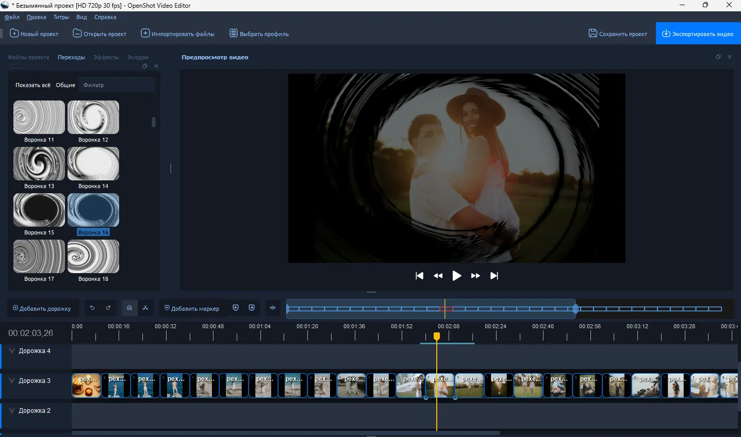Switch to the Эффекты tab
The height and width of the screenshot is (437, 741).
106,57
